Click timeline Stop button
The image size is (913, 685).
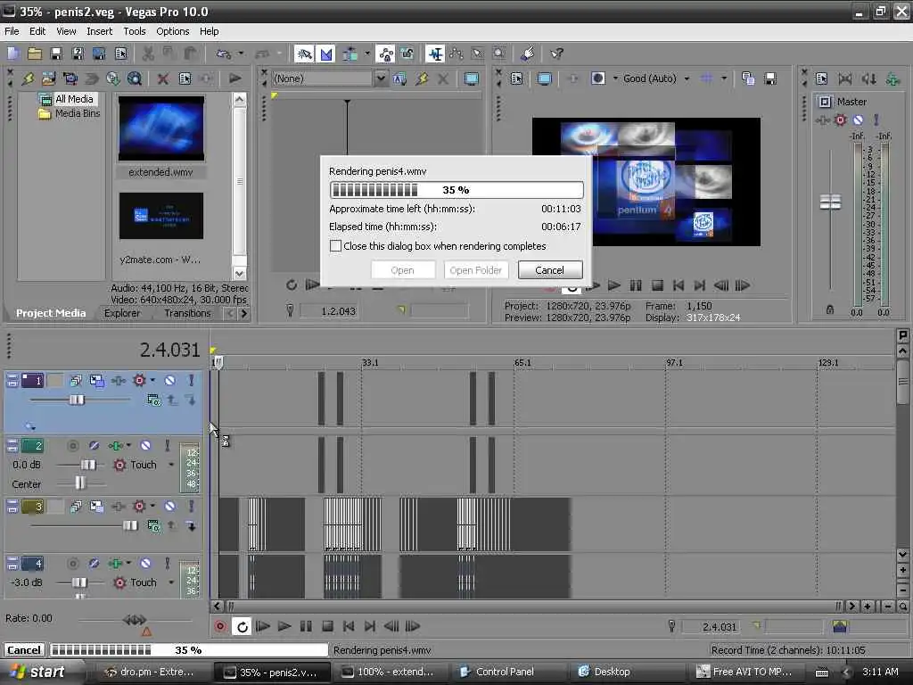click(327, 627)
